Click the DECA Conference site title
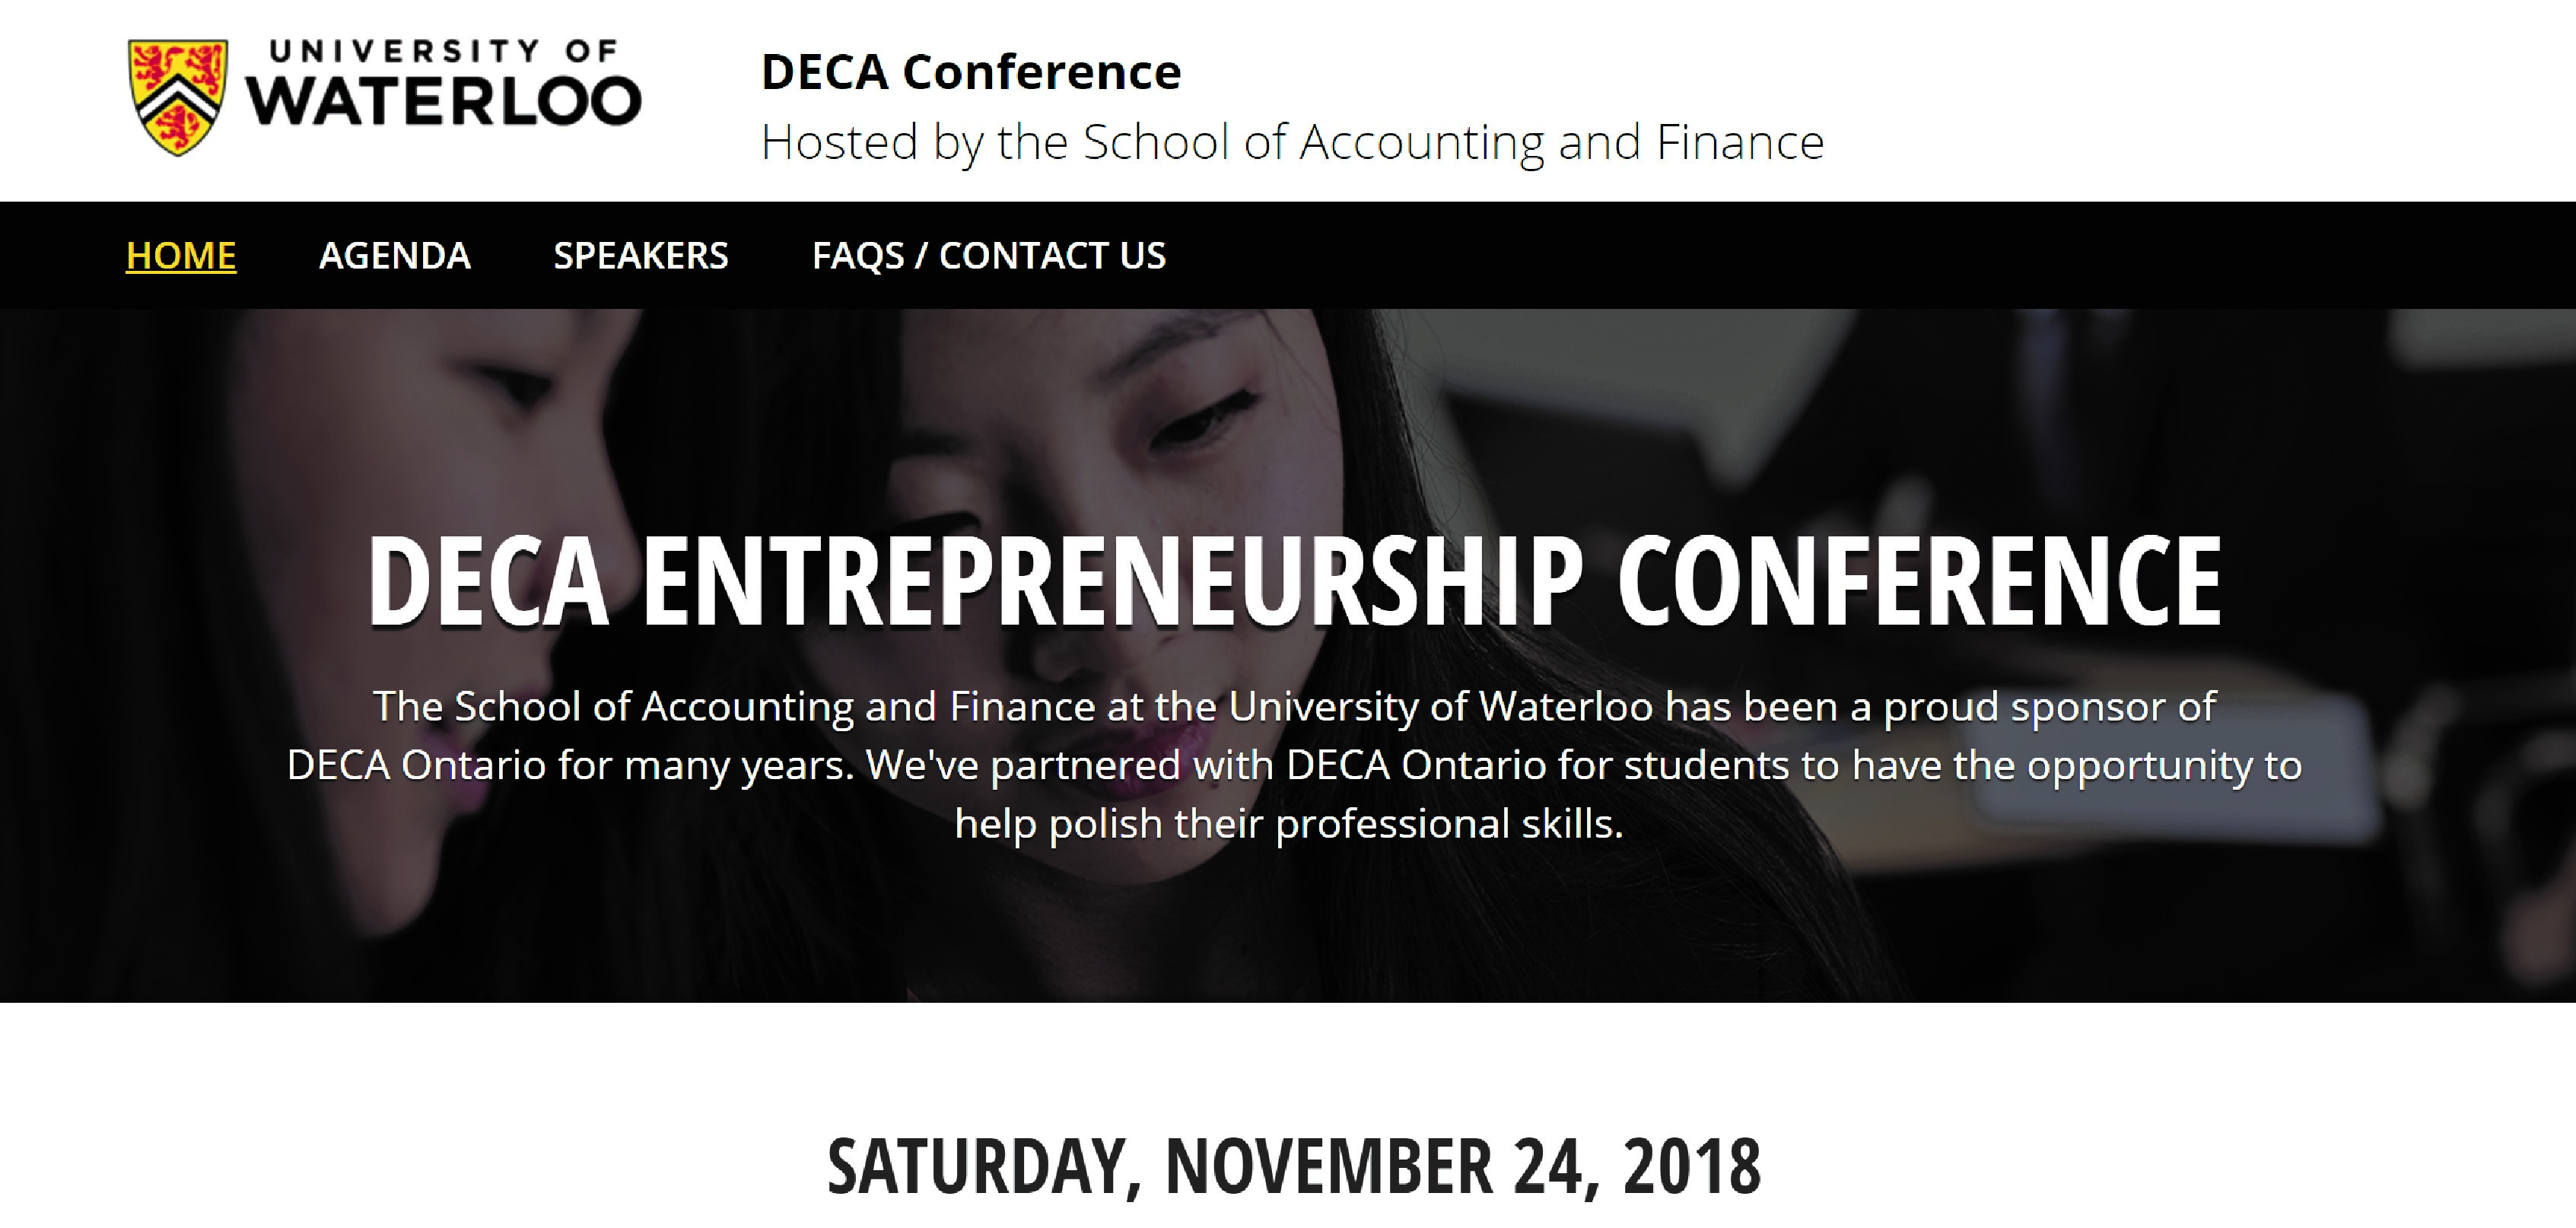The height and width of the screenshot is (1228, 2576). [x=971, y=72]
